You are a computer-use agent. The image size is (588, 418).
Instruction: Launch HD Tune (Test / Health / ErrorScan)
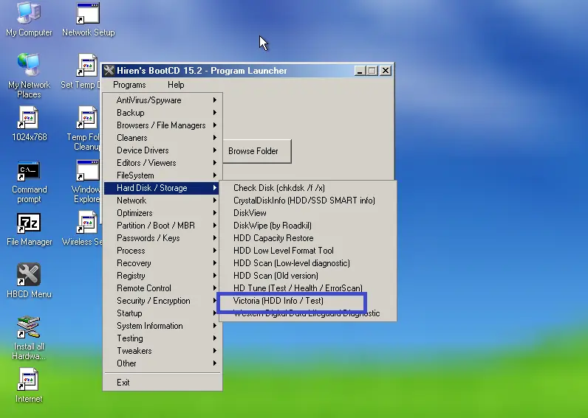(307, 288)
